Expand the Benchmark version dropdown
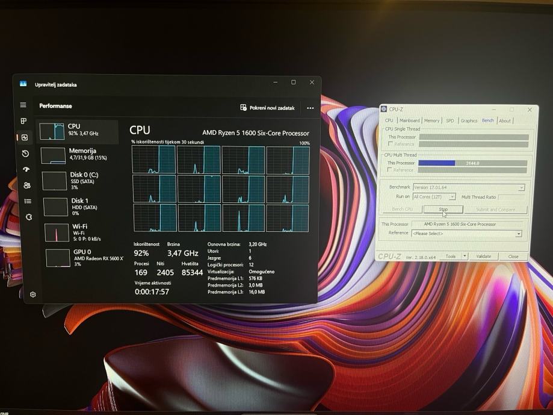This screenshot has width=553, height=415. point(521,187)
